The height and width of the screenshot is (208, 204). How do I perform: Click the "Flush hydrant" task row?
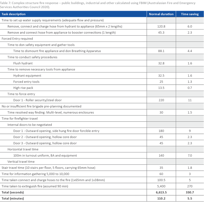[23, 63]
